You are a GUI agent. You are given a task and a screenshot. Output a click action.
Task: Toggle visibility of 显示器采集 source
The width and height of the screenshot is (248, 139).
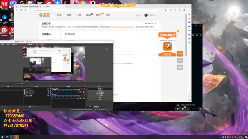(x=48, y=96)
